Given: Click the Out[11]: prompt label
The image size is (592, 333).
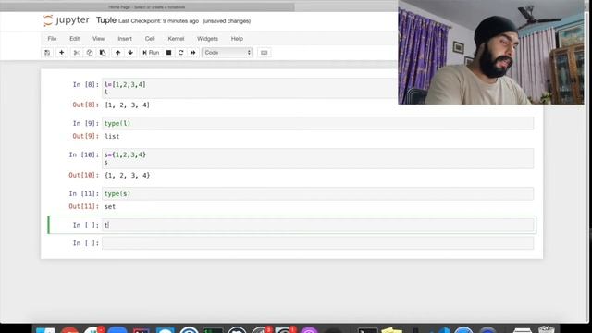Looking at the screenshot, I should point(84,206).
